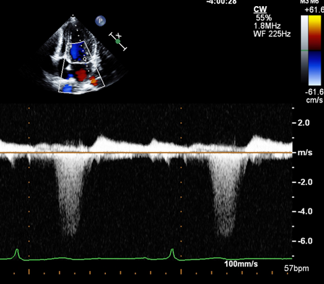Click the 100mm/s sweep speed label

(x=241, y=264)
